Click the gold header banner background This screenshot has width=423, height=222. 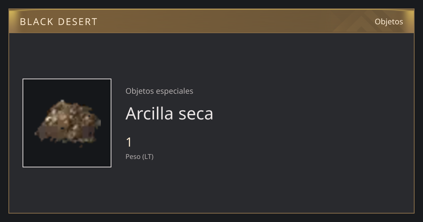[x=211, y=21]
